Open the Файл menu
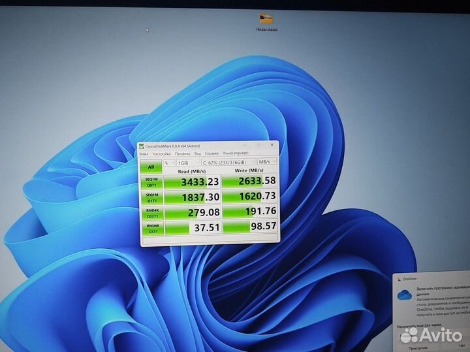 coord(144,154)
